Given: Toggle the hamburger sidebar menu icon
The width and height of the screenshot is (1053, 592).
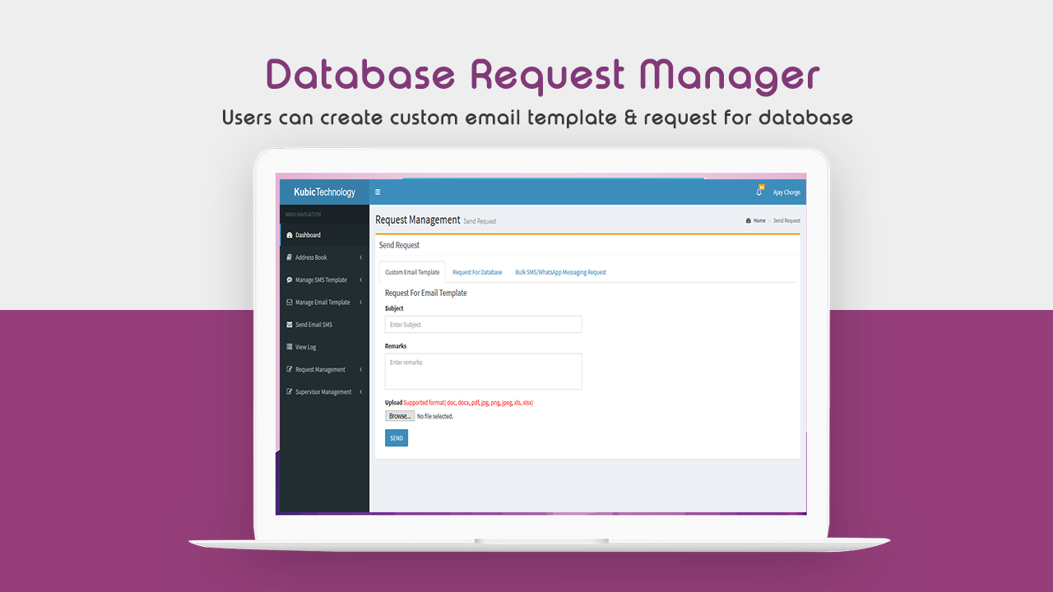Looking at the screenshot, I should click(378, 192).
